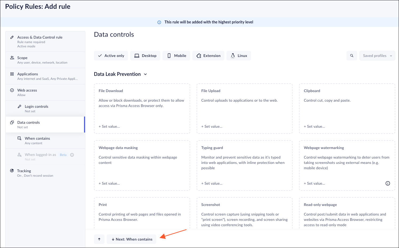Toggle the Desktop platform filter
Viewport: 399px width, 248px height.
coord(145,56)
